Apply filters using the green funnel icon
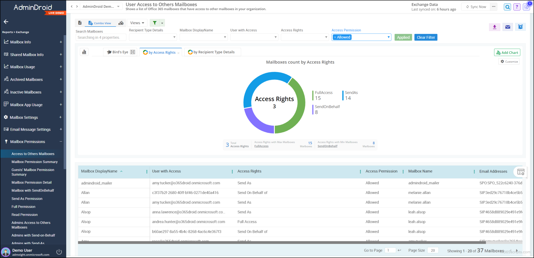The image size is (534, 258). tap(155, 23)
